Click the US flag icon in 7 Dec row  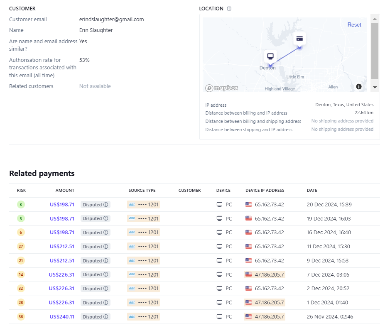pyautogui.click(x=249, y=274)
